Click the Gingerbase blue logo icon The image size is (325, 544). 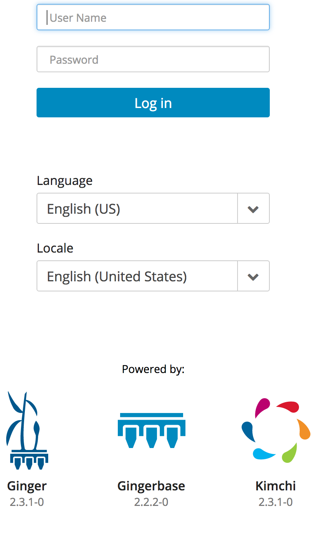(151, 431)
